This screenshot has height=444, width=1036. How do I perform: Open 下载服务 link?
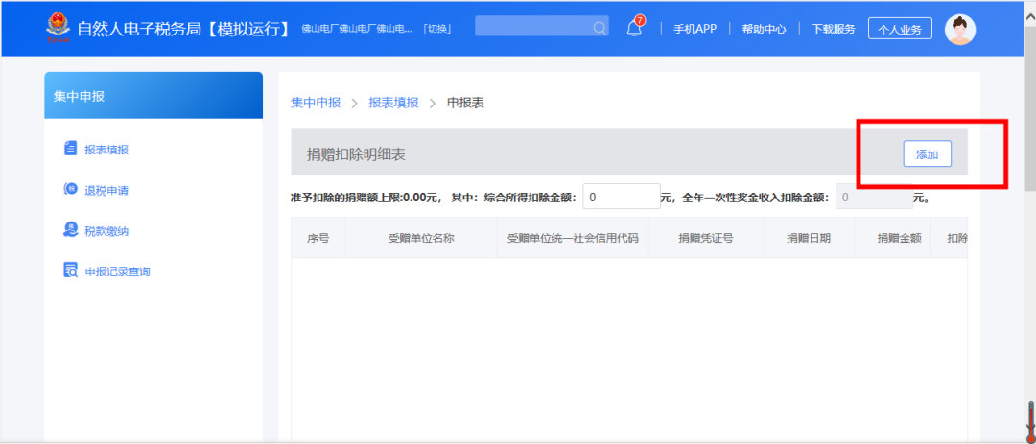coord(834,29)
